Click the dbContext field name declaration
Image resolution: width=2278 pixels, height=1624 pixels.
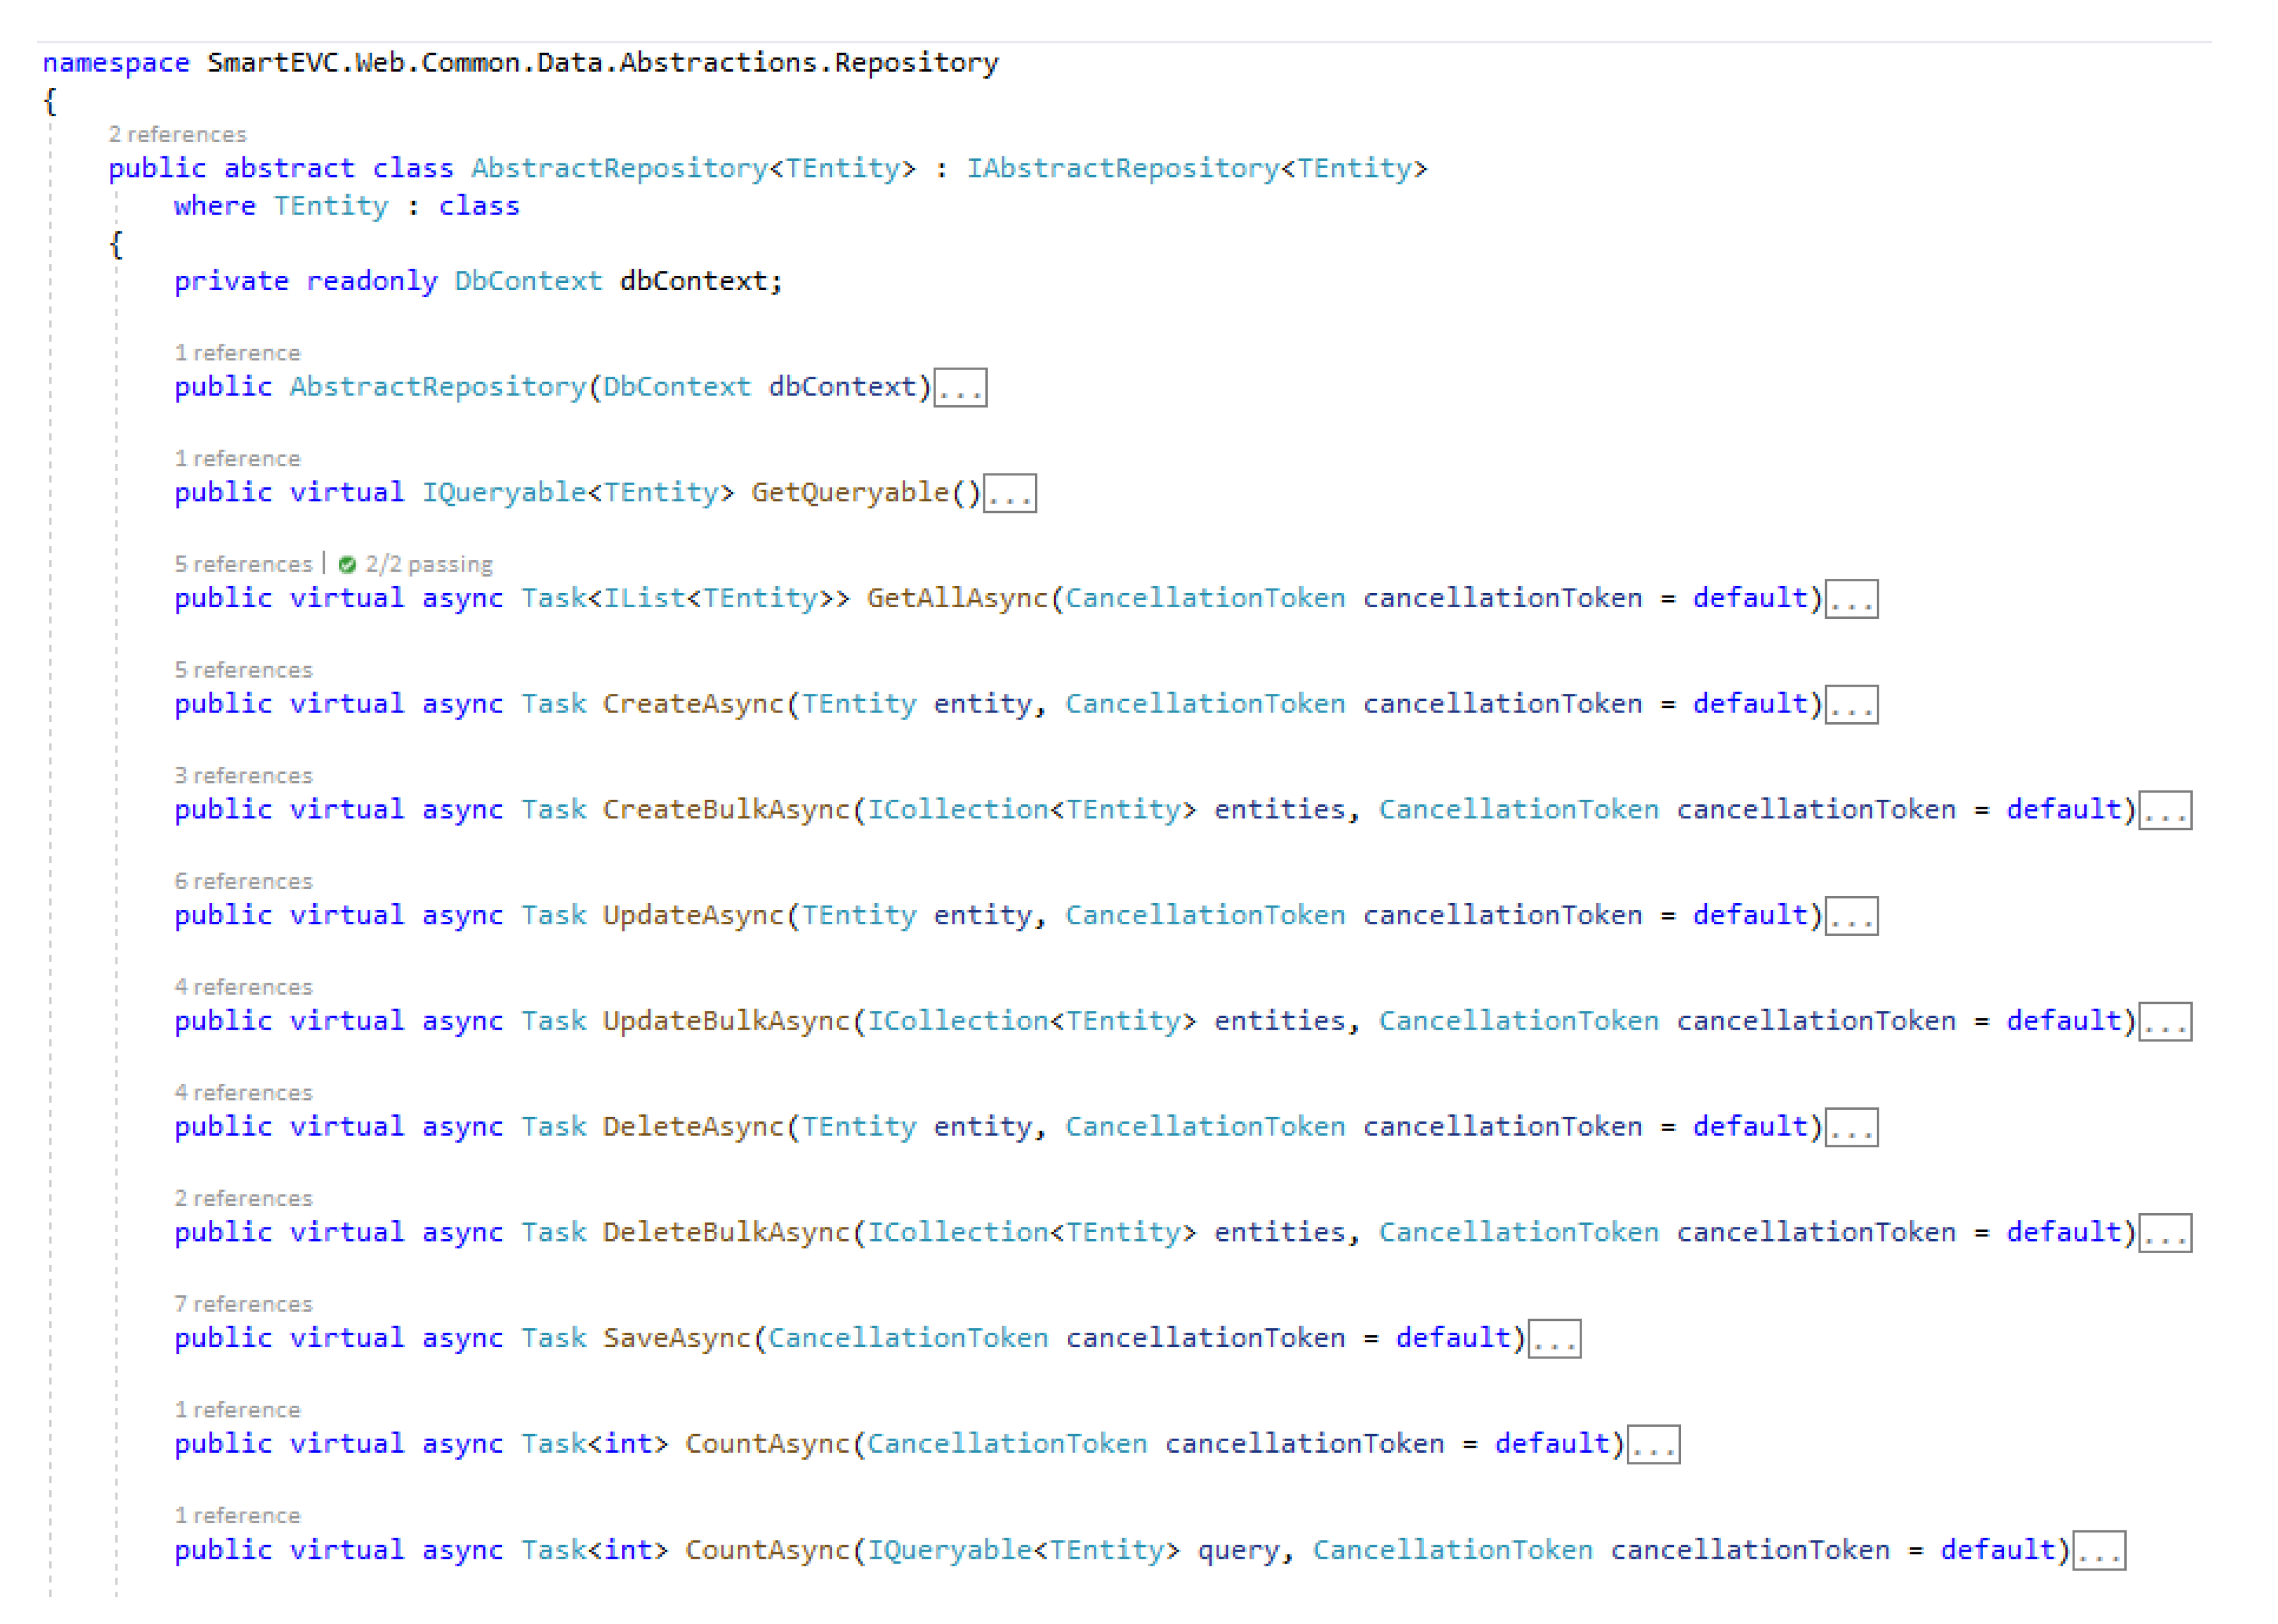point(692,281)
